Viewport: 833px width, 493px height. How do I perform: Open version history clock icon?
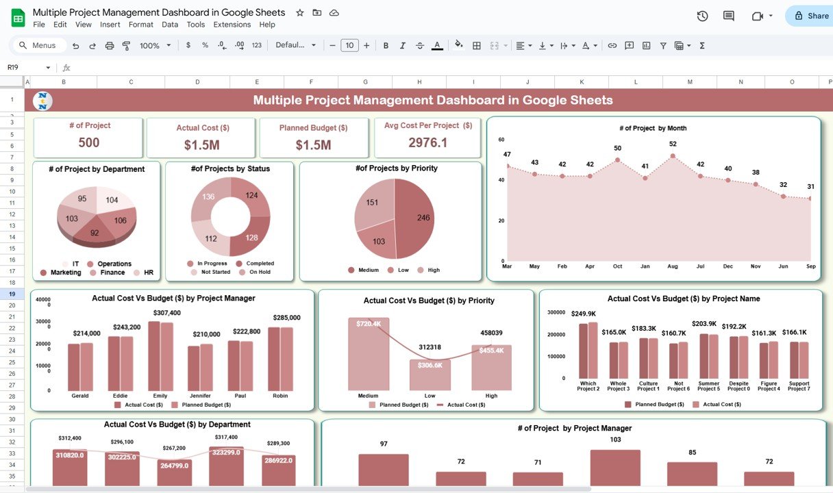pos(702,16)
